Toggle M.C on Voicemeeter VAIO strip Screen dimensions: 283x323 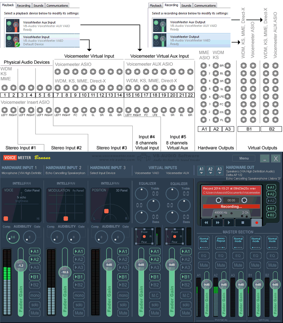[155, 295]
